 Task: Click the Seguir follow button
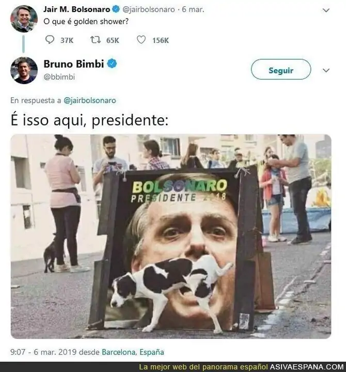coord(281,69)
